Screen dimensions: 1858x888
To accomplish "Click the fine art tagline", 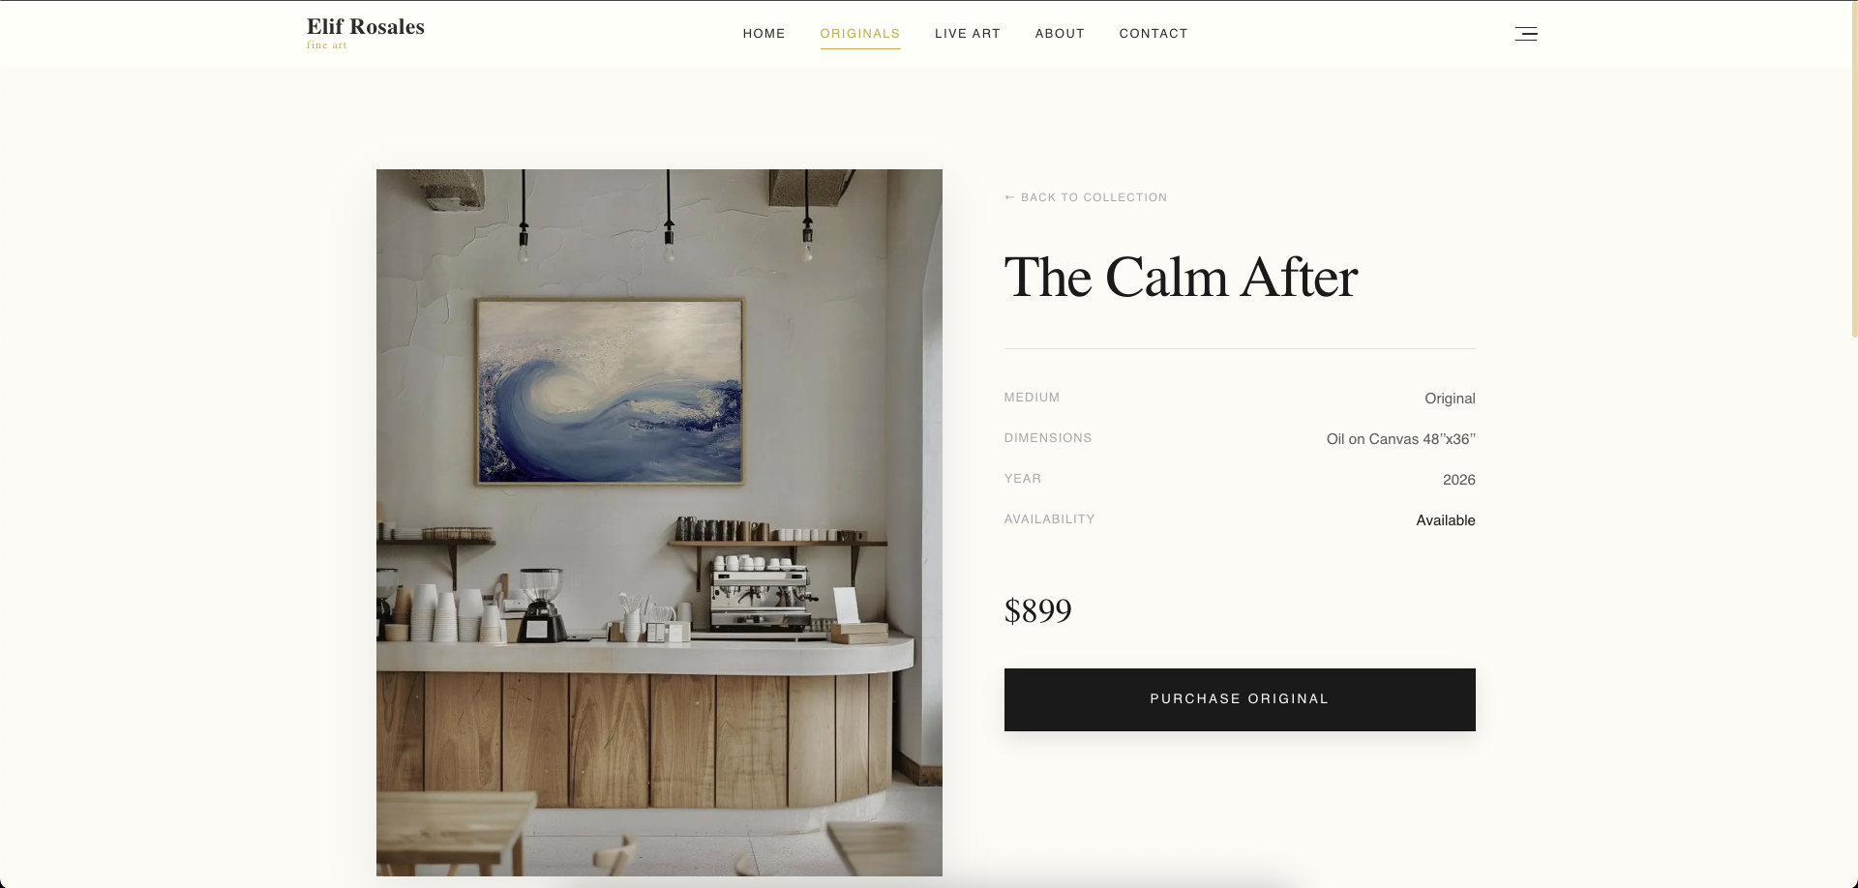I will [x=327, y=45].
